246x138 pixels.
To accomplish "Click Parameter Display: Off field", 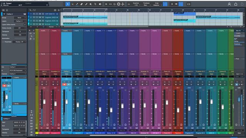I will (20, 42).
